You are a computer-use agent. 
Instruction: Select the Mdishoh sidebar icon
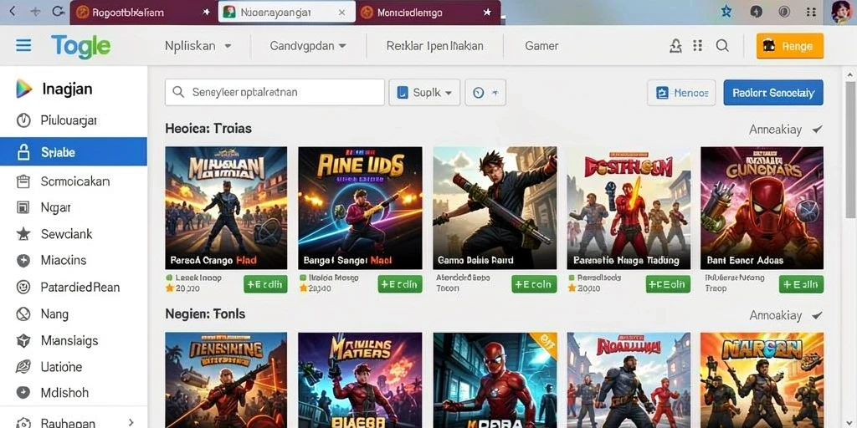23,393
